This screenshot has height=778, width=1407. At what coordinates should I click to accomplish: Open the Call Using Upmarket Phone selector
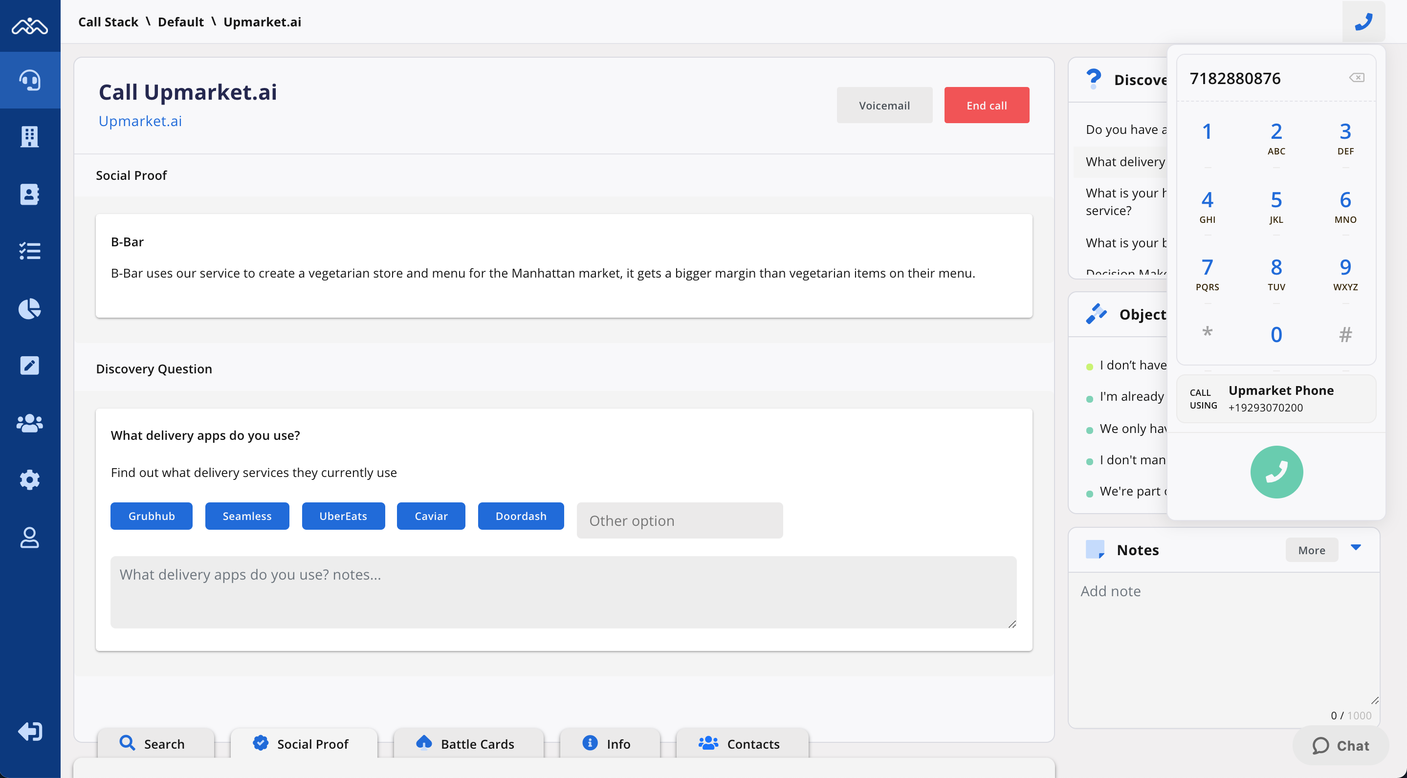click(x=1275, y=399)
